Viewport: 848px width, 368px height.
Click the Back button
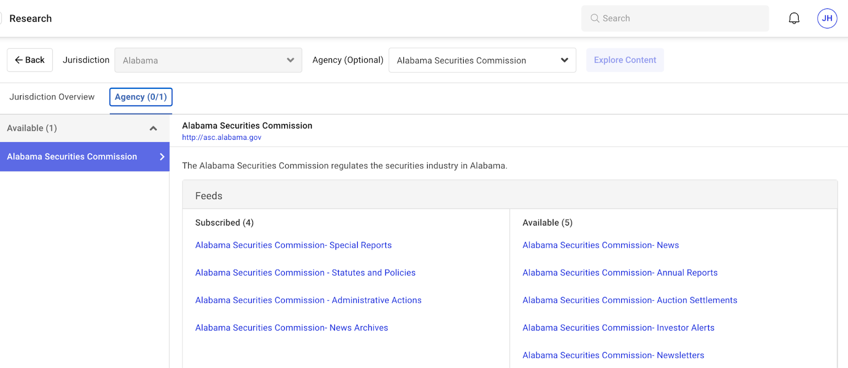point(30,60)
